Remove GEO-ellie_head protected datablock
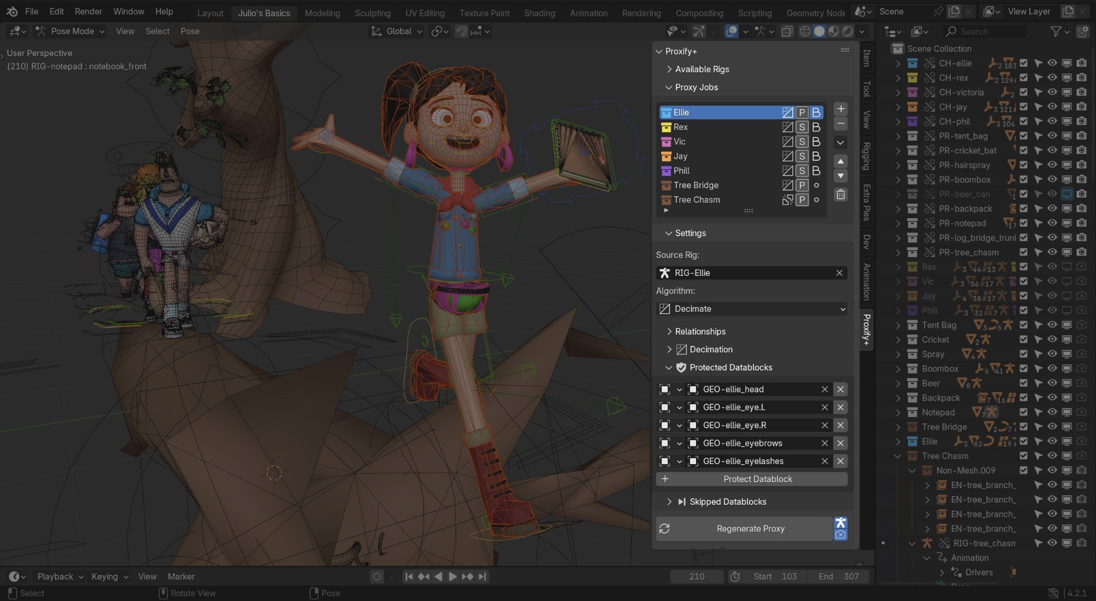The image size is (1096, 601). coord(841,389)
